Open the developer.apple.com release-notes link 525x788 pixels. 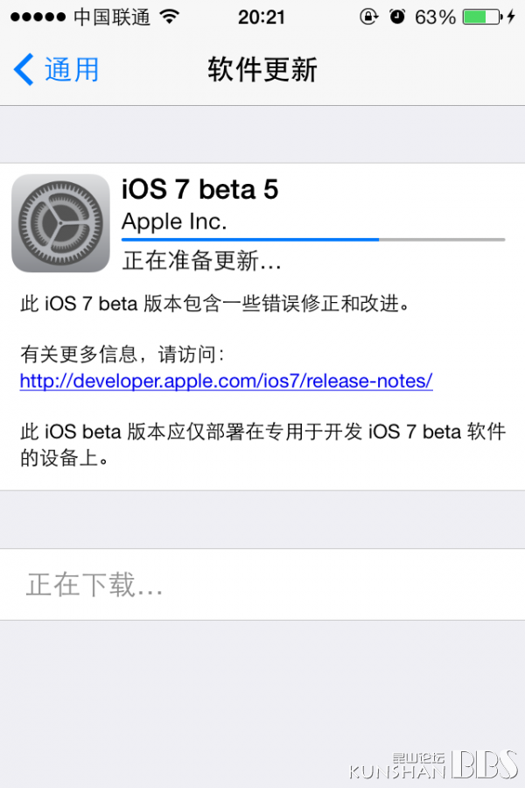coord(226,381)
